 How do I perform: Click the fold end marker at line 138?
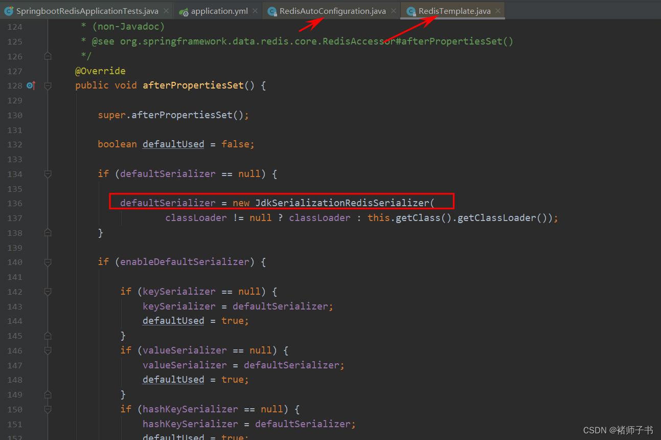48,233
